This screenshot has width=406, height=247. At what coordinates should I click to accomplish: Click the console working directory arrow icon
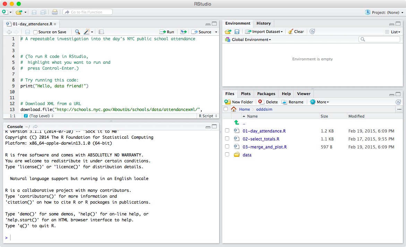35,127
